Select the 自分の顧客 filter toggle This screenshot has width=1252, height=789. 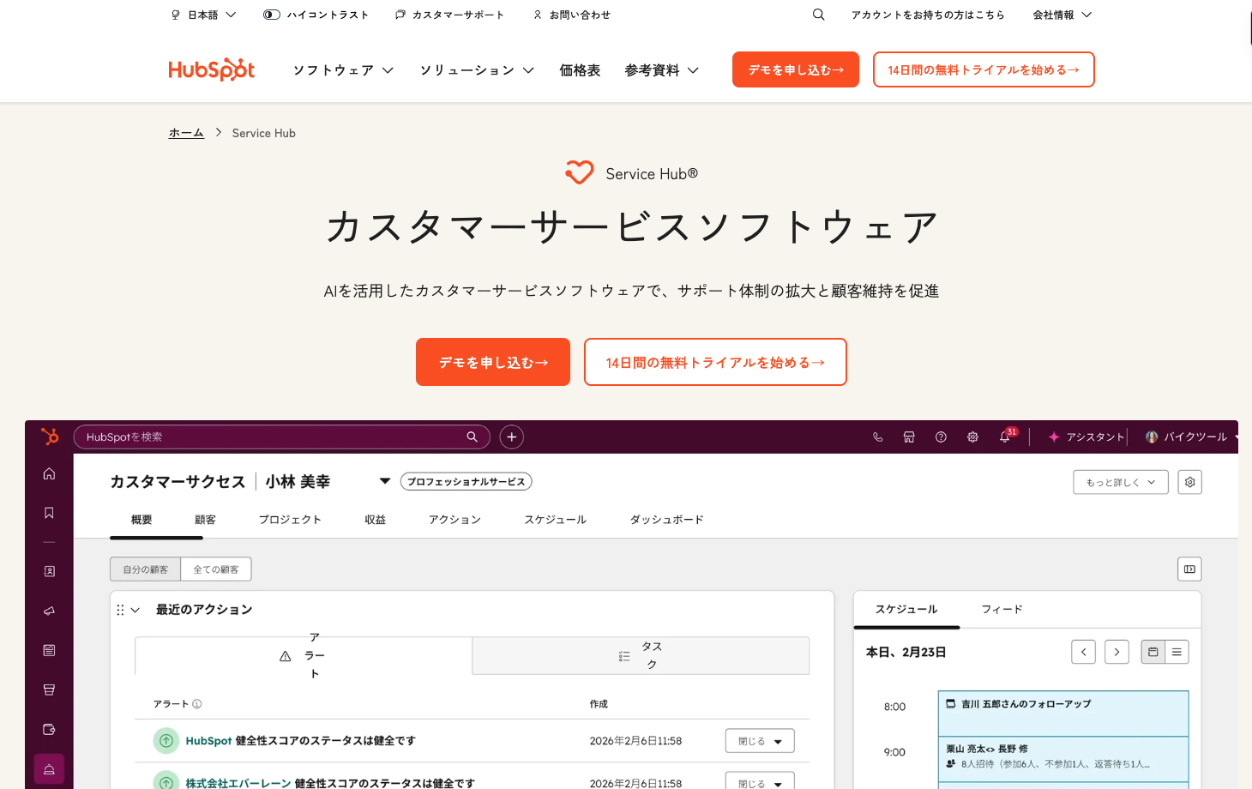[146, 569]
